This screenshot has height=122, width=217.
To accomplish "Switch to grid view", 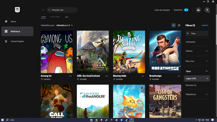I will [174, 25].
